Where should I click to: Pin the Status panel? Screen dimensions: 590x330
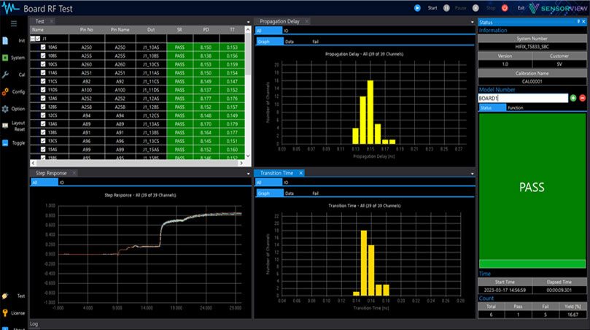[x=578, y=22]
